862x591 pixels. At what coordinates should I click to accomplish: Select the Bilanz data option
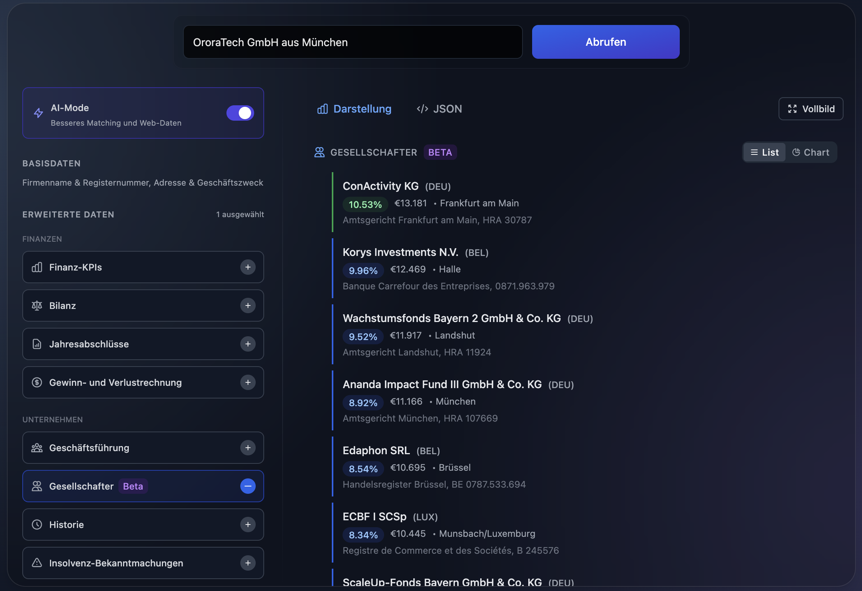coord(143,305)
